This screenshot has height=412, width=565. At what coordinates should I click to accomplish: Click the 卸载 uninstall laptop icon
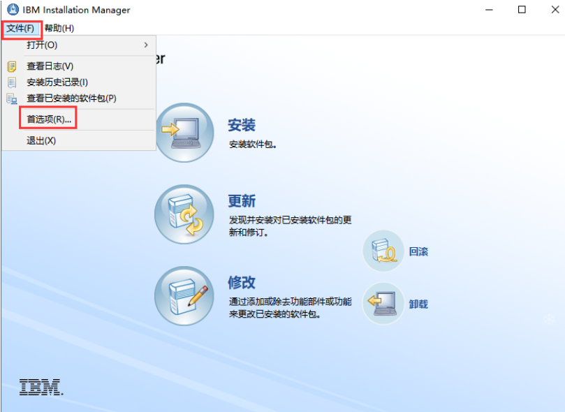click(x=383, y=304)
